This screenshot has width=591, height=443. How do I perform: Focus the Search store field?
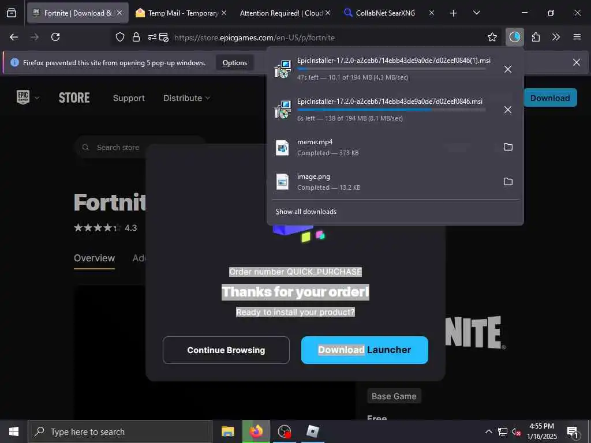[141, 147]
